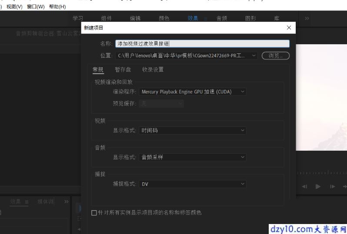Open the 窗口(W) menu
Image resolution: width=347 pixels, height=234 pixels.
(x=36, y=7)
